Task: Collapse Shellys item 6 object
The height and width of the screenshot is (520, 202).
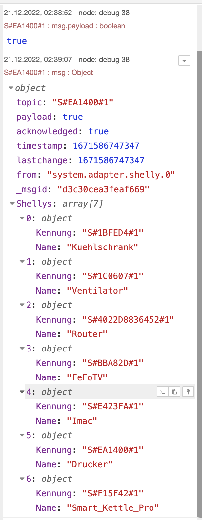Action: click(x=22, y=479)
